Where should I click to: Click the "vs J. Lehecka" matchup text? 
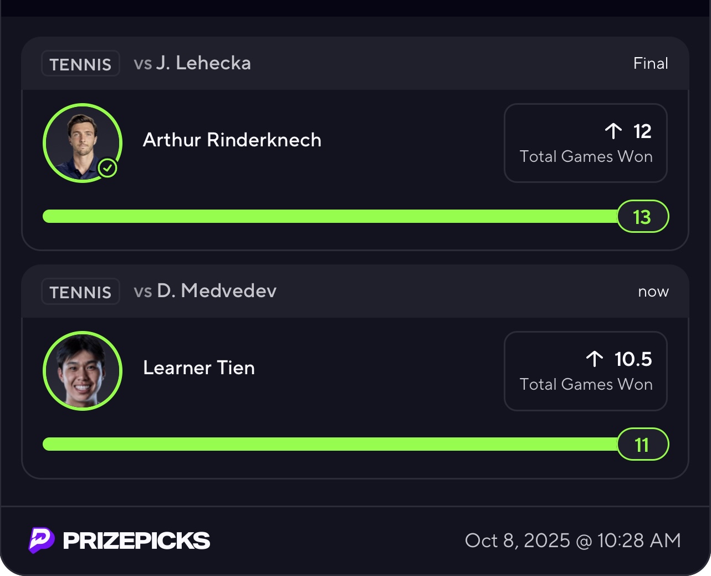click(x=192, y=63)
